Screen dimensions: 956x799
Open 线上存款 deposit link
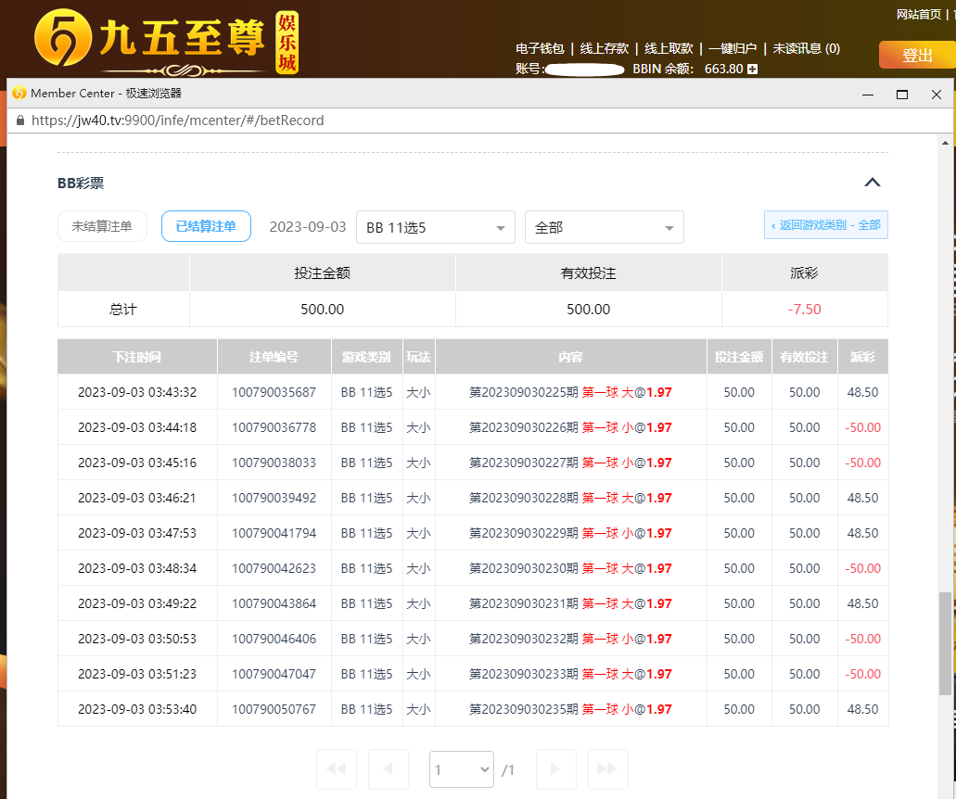pos(604,48)
